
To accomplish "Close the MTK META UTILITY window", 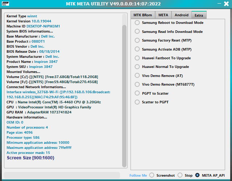I will 226,4.
